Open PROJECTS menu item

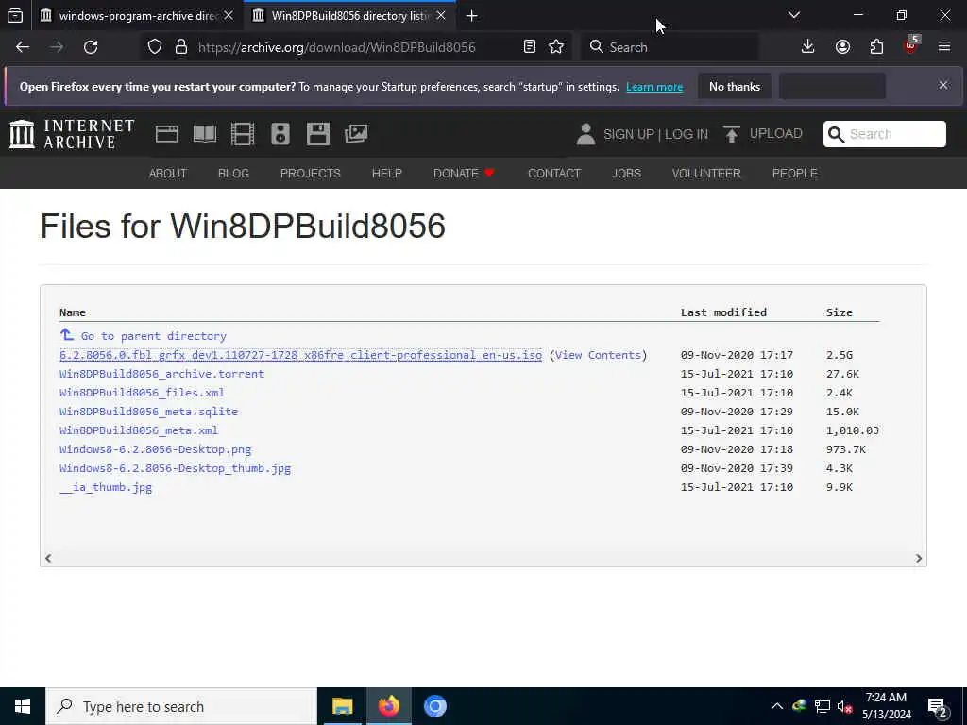coord(310,174)
